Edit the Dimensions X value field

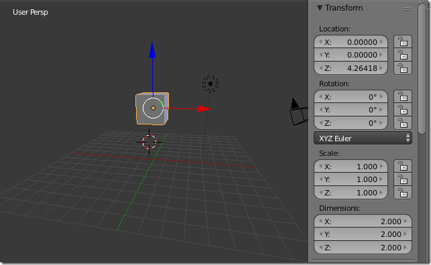363,222
